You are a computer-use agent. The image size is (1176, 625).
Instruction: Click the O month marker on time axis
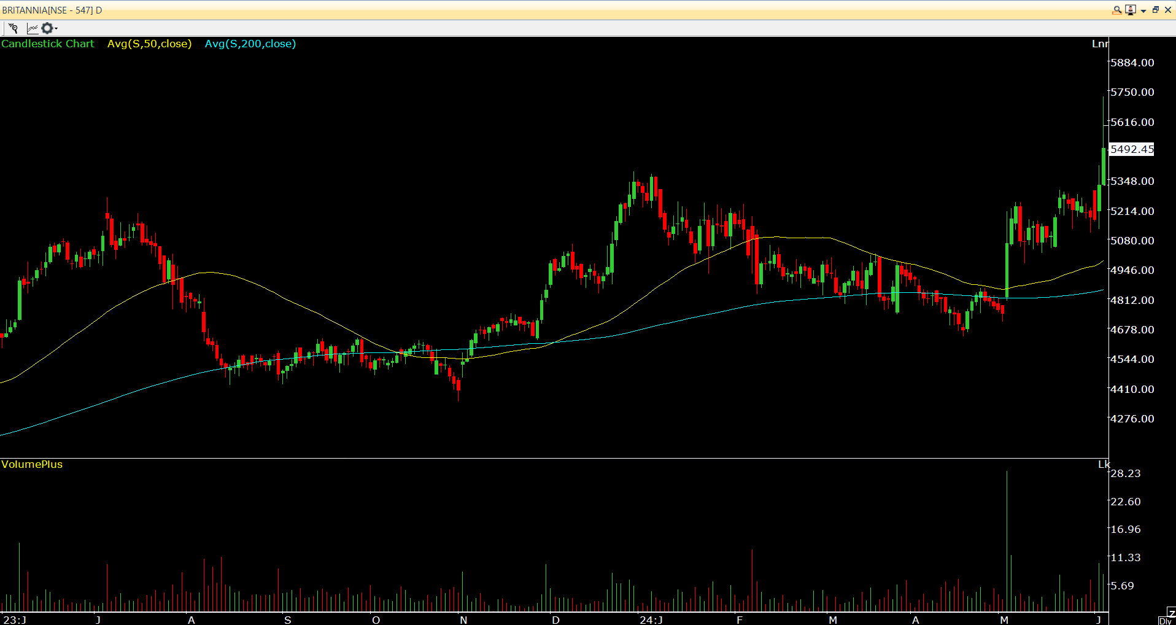click(376, 620)
